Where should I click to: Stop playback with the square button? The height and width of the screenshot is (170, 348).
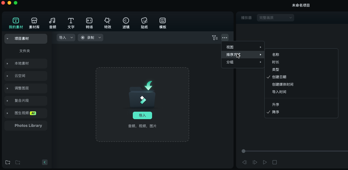coord(275,162)
